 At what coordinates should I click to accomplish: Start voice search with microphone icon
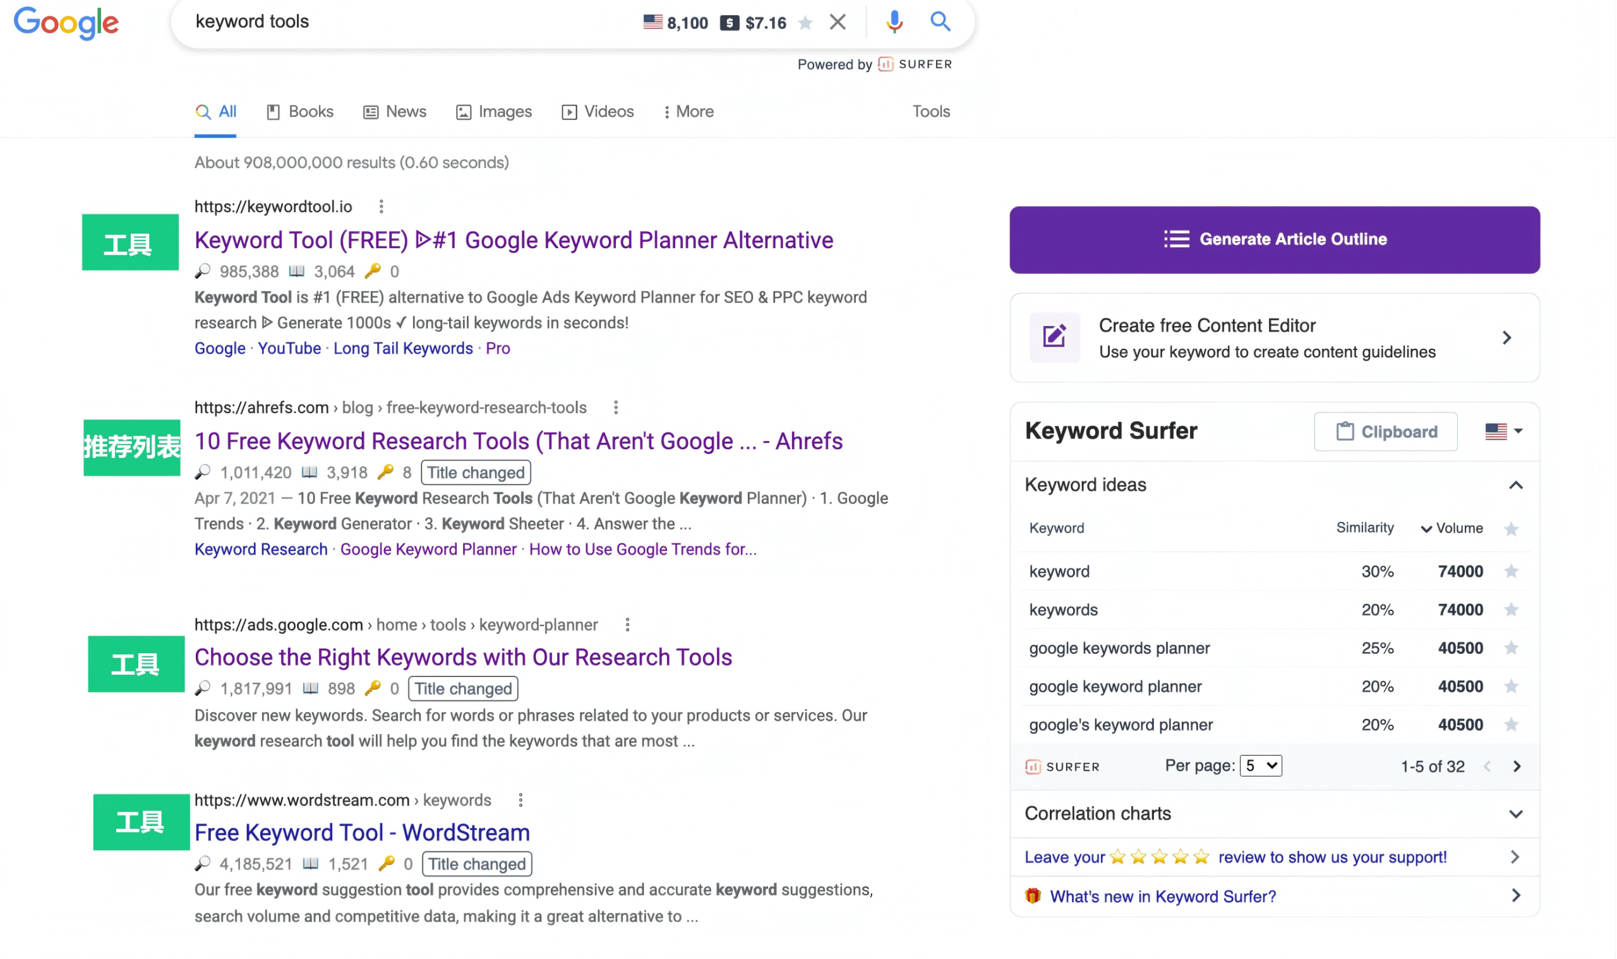pyautogui.click(x=894, y=22)
